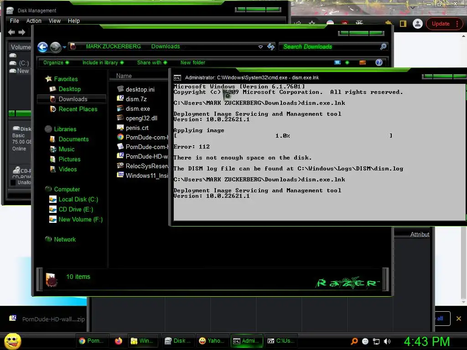
Task: Switch to Disk Management taskbar button
Action: (x=178, y=341)
